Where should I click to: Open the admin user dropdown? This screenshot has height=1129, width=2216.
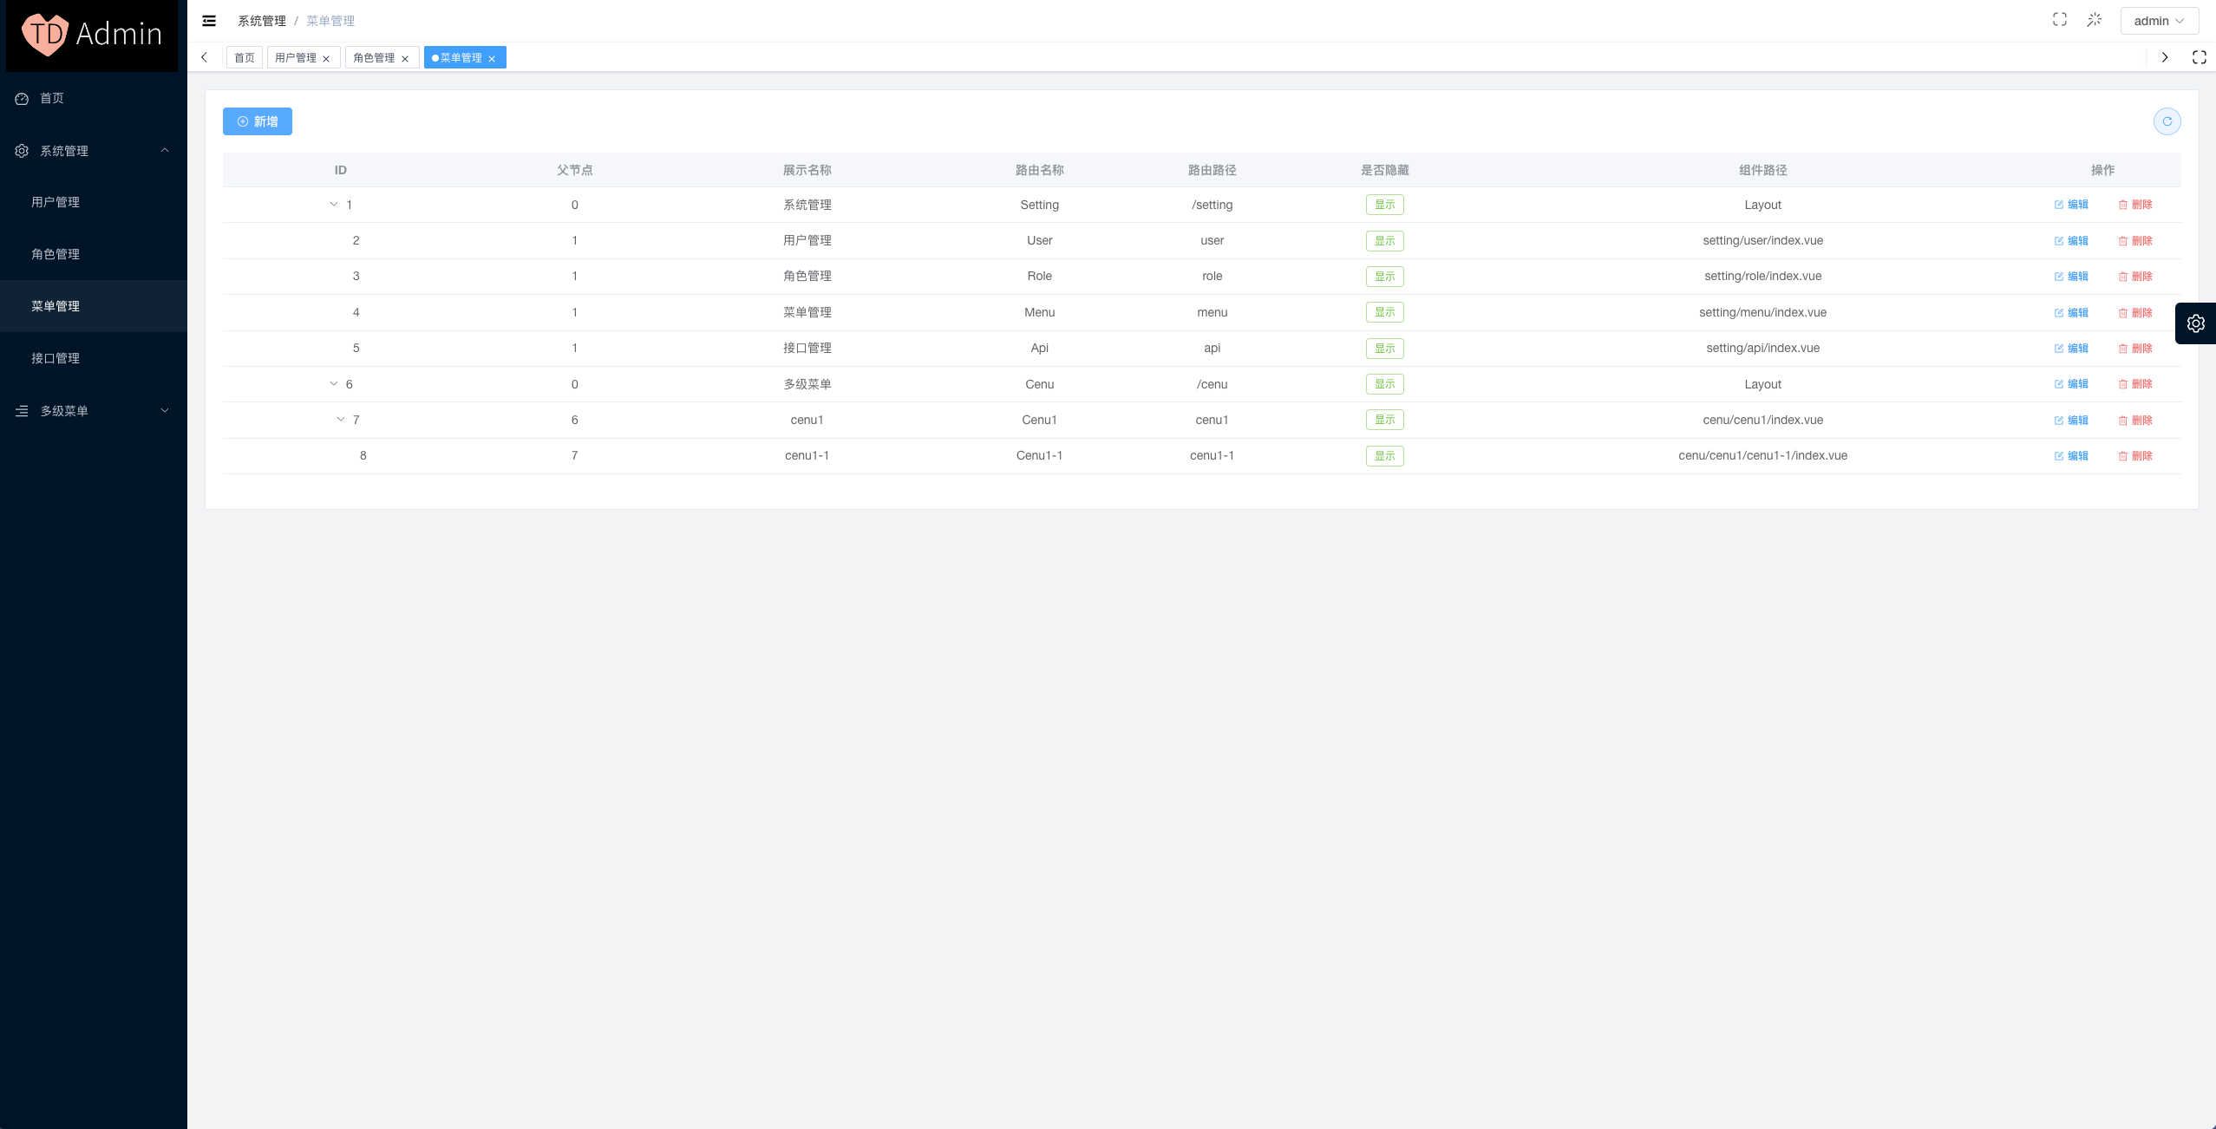[x=2158, y=21]
